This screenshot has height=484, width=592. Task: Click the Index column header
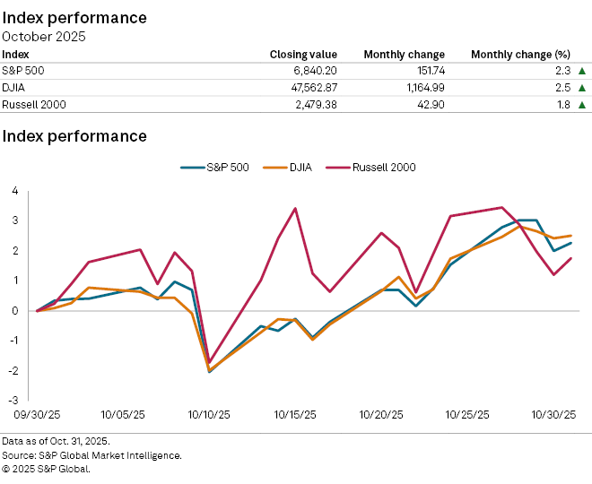point(15,55)
